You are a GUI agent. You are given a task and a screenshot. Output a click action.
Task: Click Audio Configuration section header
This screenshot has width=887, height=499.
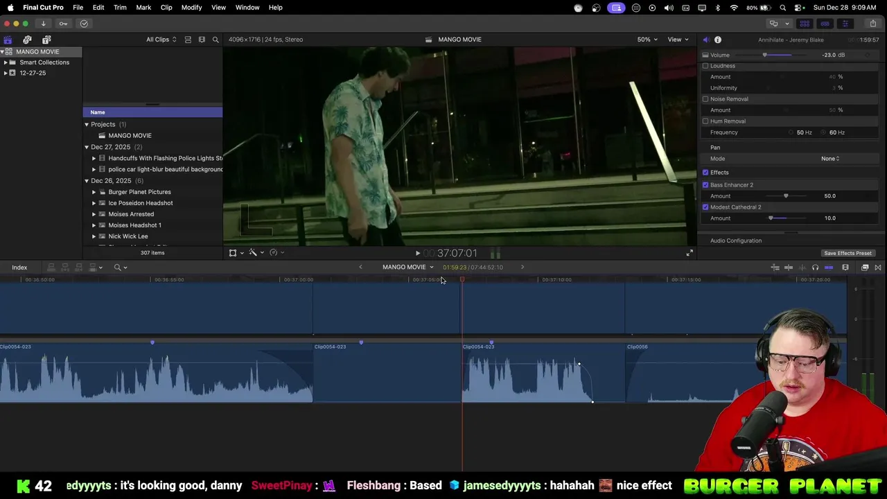point(736,240)
